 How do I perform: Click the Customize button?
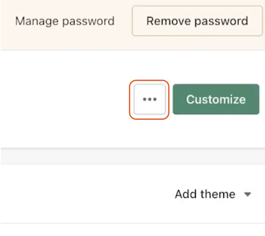point(216,99)
